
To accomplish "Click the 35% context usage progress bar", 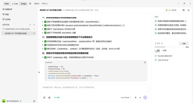I will point(170,47).
